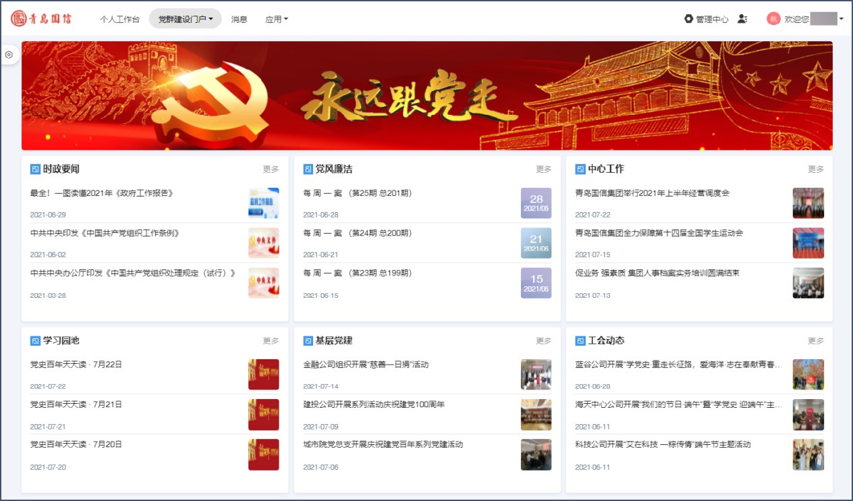This screenshot has height=501, width=853.
Task: Click the 管理中心 link
Action: pyautogui.click(x=712, y=20)
